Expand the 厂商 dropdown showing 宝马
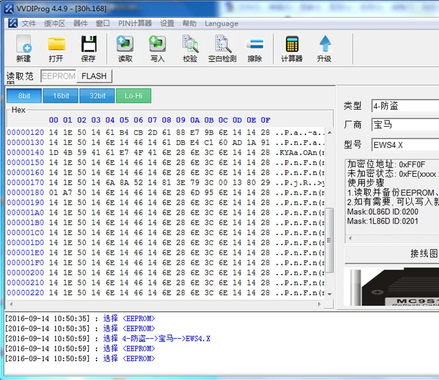Screen dimensions: 439x380 click(x=405, y=125)
